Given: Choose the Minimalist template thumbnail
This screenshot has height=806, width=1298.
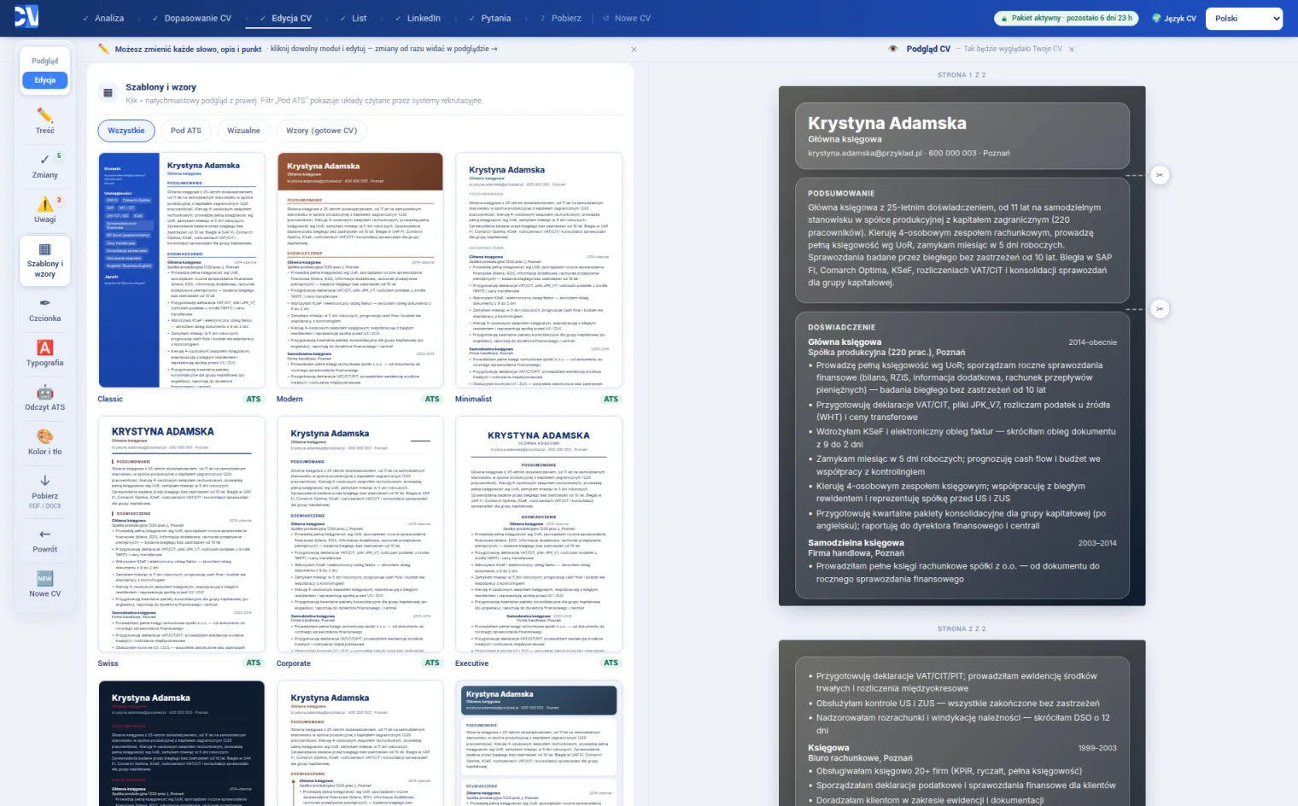Looking at the screenshot, I should point(539,270).
